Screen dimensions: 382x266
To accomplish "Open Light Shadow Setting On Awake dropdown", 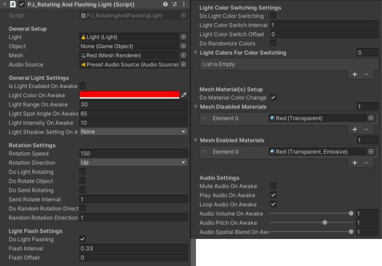I will coord(134,131).
